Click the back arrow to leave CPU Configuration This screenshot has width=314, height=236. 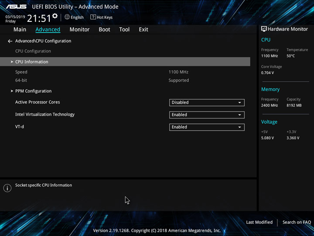coord(10,41)
